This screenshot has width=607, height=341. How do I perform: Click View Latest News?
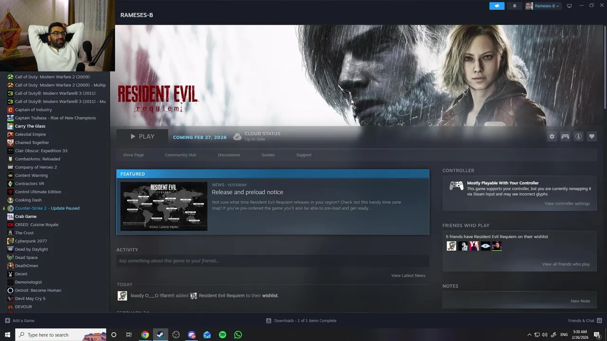tap(408, 275)
